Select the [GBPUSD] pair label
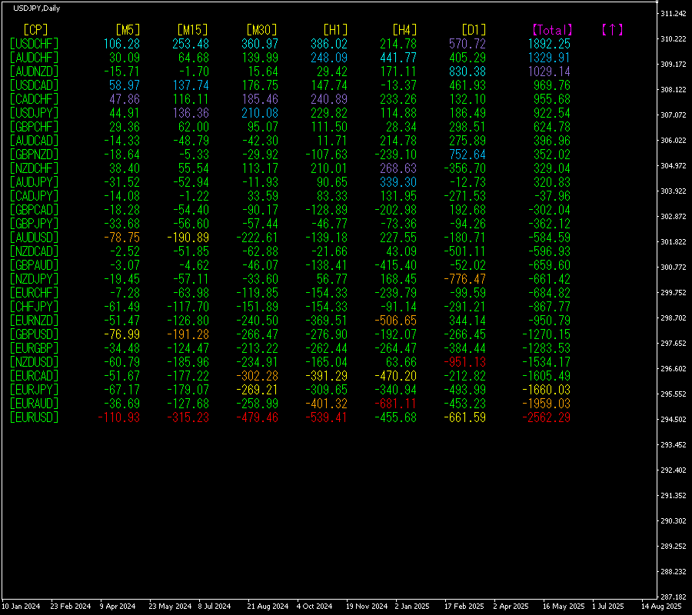This screenshot has width=692, height=615. pyautogui.click(x=34, y=334)
